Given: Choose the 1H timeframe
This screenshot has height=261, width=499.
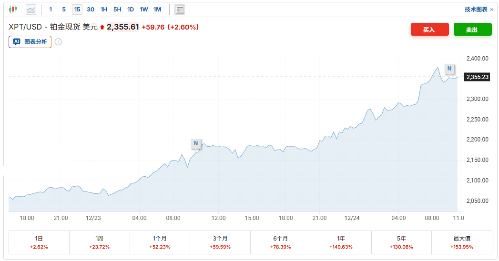Looking at the screenshot, I should (104, 9).
